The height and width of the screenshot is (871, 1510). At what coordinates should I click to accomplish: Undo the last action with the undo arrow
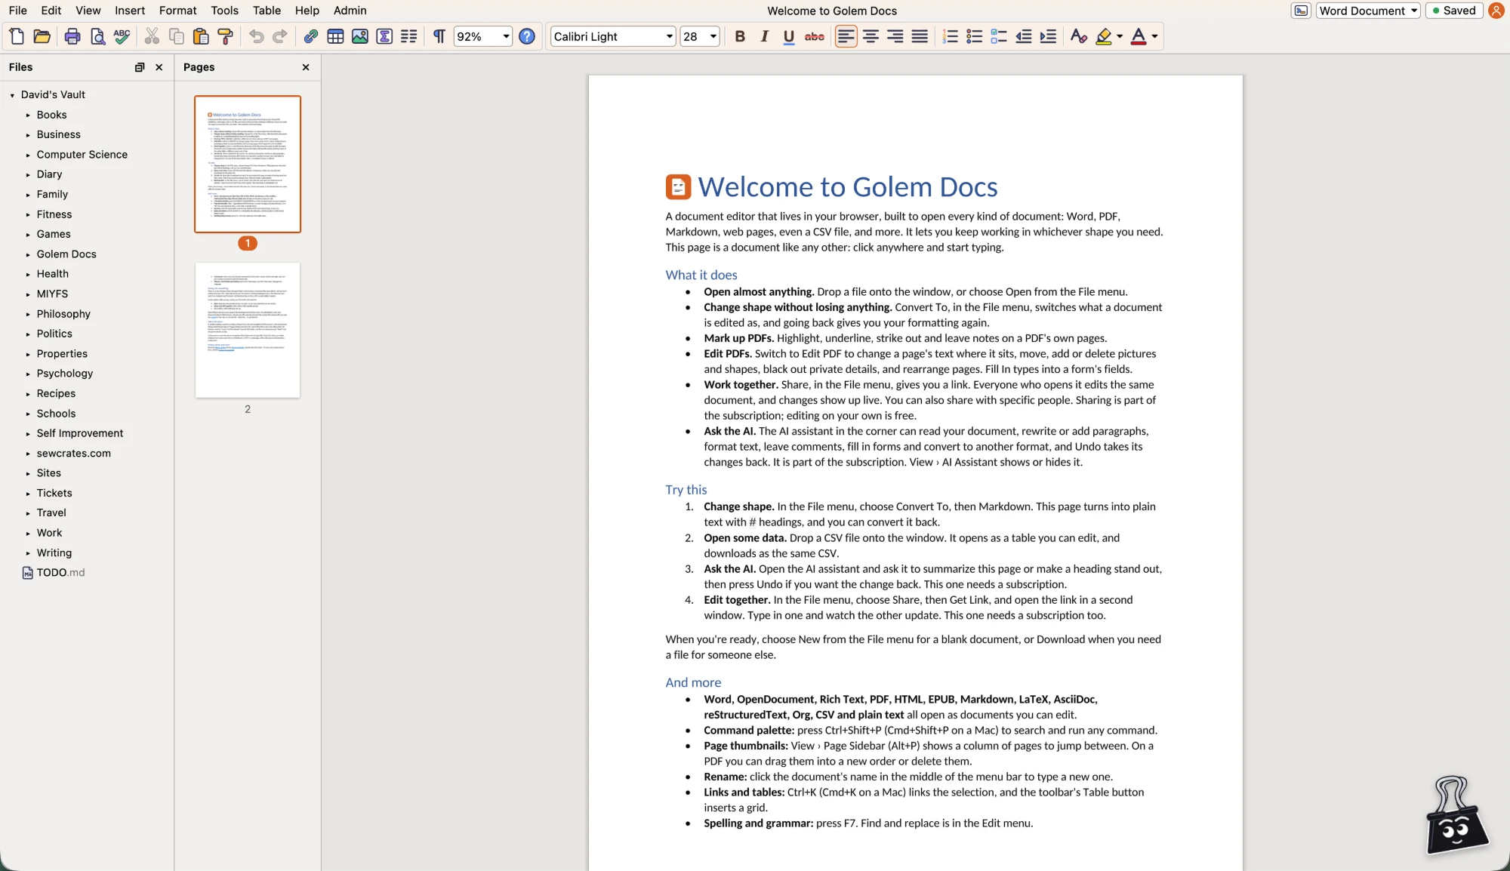(x=256, y=36)
